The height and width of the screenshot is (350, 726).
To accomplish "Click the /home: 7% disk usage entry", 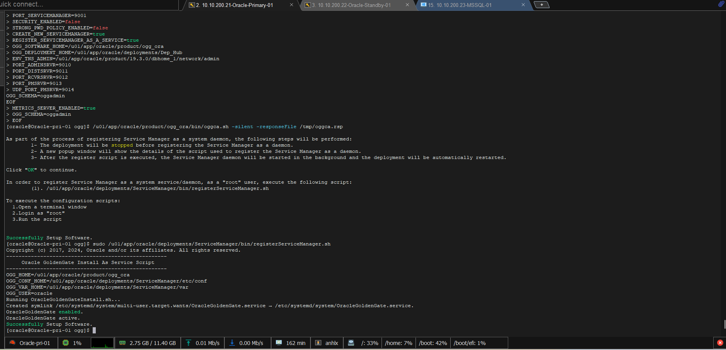I will pos(399,343).
